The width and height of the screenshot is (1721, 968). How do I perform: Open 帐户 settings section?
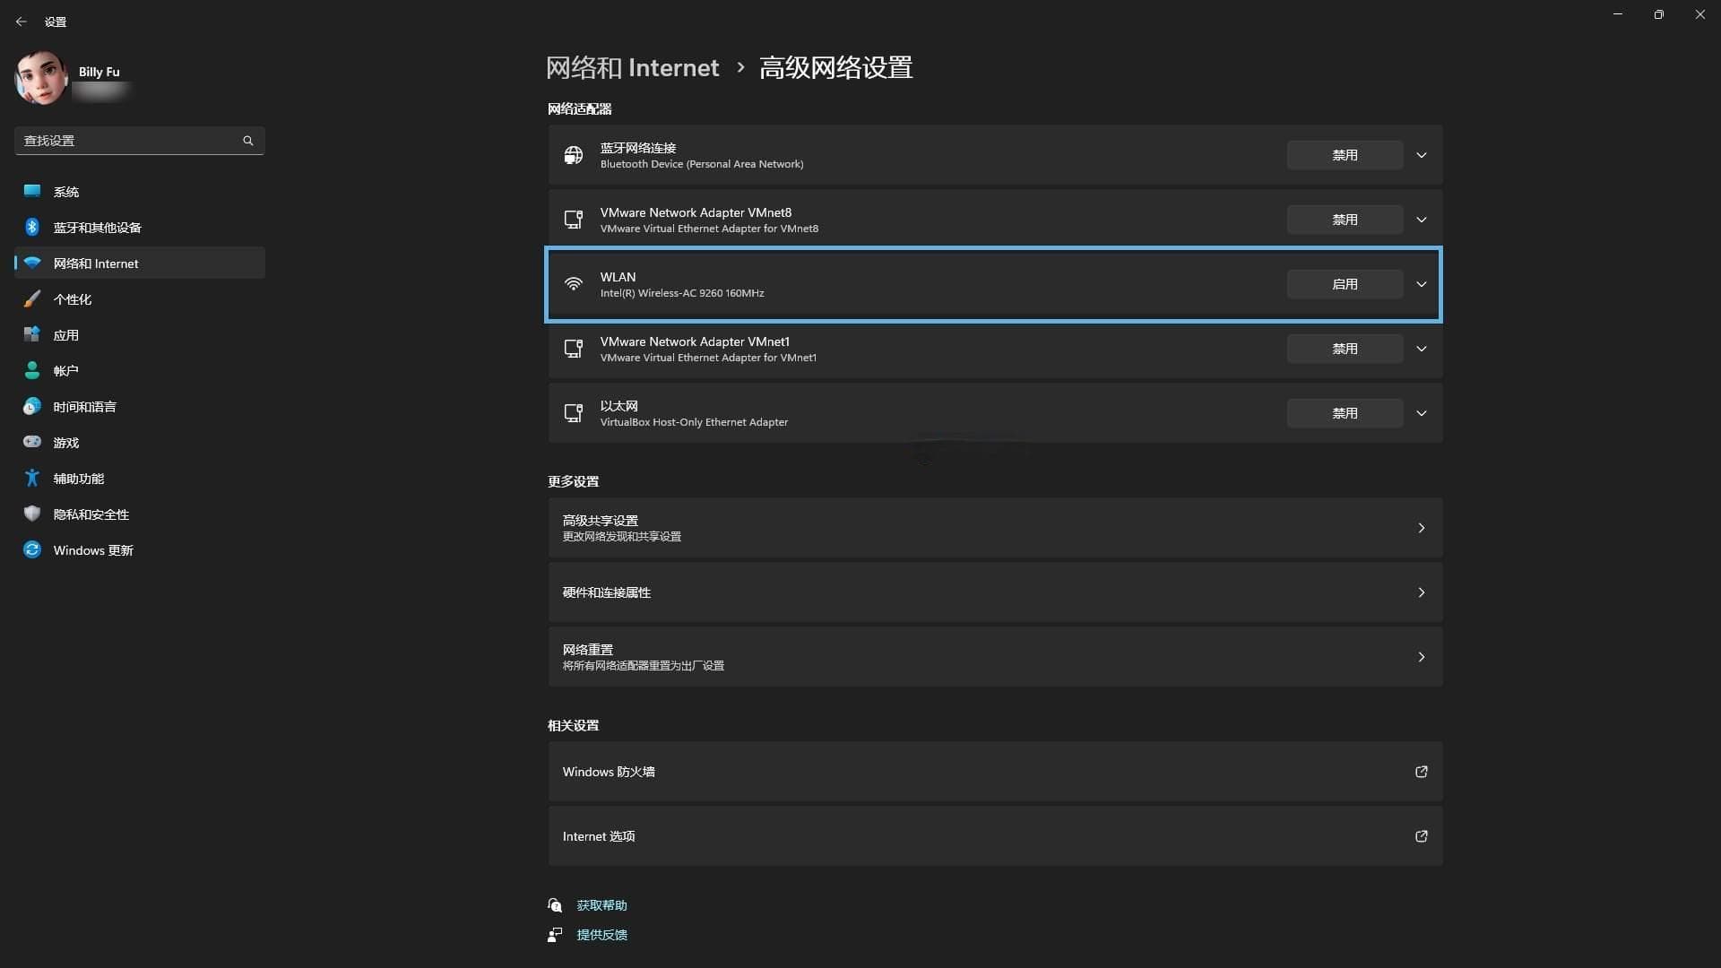(x=140, y=370)
